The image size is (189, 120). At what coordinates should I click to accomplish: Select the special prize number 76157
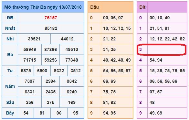[x=51, y=18]
